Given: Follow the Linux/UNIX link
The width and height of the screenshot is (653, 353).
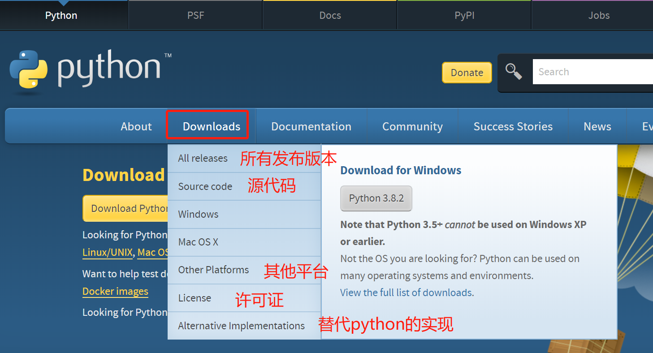Looking at the screenshot, I should click(x=108, y=252).
